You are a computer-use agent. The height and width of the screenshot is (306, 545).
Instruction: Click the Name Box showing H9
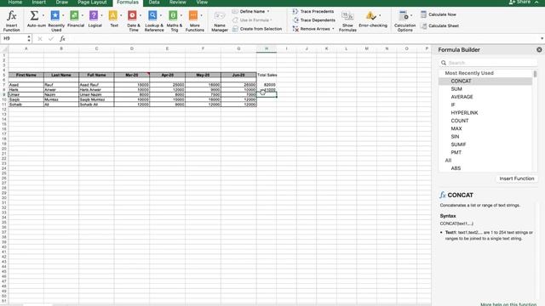14,38
